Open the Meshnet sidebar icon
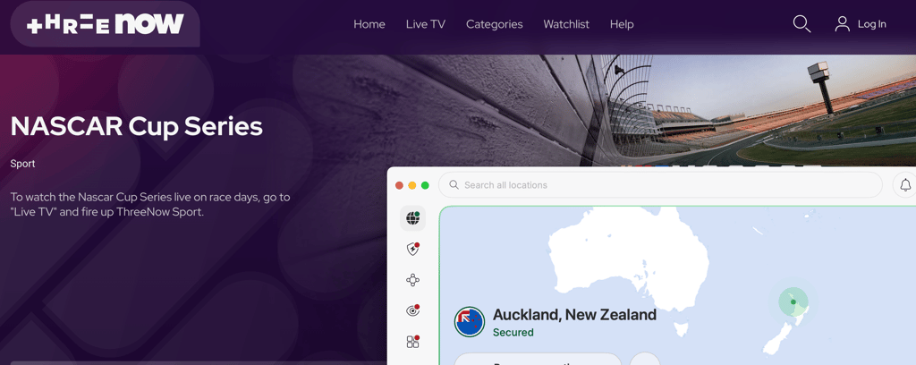The width and height of the screenshot is (916, 365). click(413, 280)
